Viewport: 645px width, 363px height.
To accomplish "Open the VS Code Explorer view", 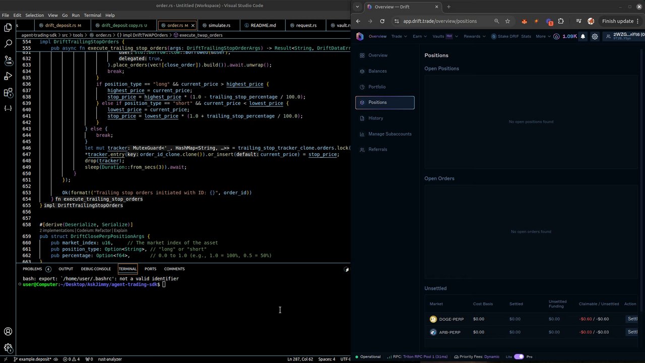I will [8, 28].
